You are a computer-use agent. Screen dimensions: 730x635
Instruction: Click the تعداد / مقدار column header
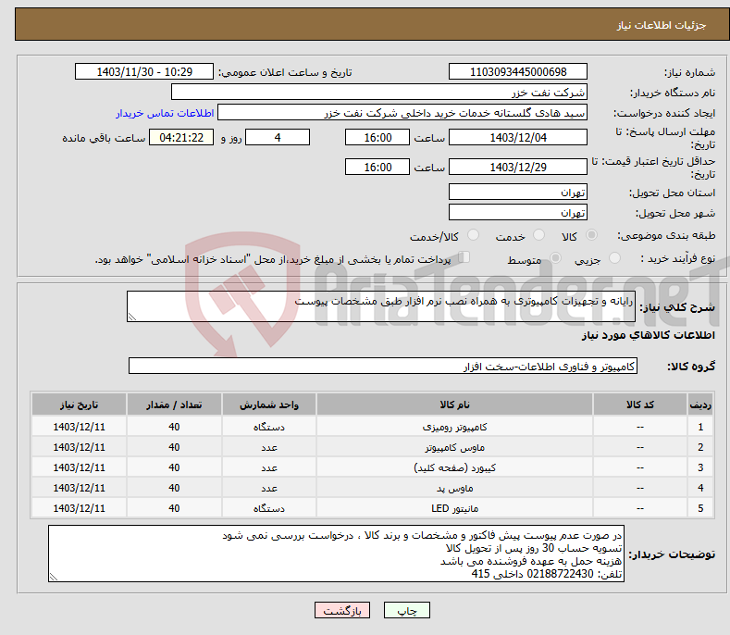174,405
